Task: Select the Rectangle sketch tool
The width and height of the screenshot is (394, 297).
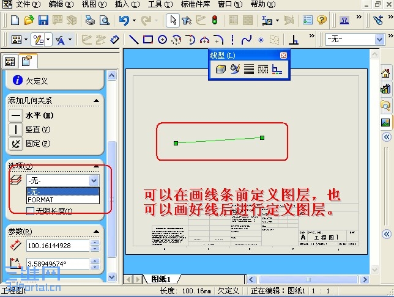Action: 148,40
